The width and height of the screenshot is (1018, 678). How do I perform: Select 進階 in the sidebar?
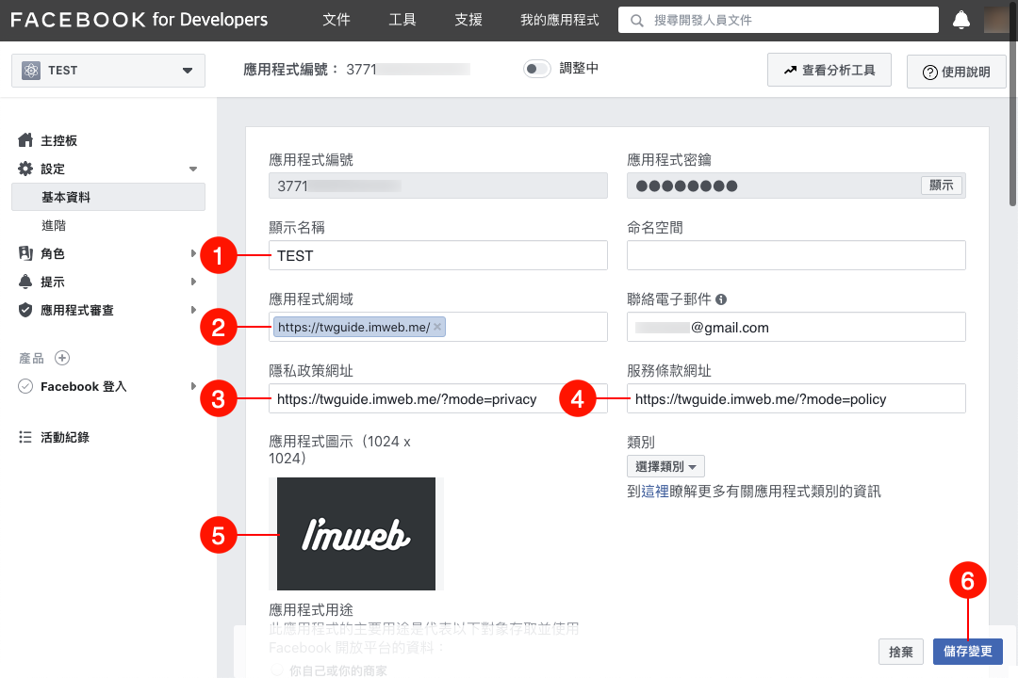click(x=54, y=225)
